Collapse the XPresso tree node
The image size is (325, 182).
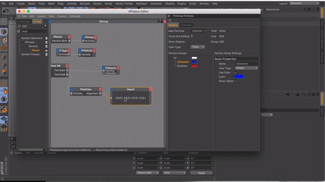pos(23,42)
